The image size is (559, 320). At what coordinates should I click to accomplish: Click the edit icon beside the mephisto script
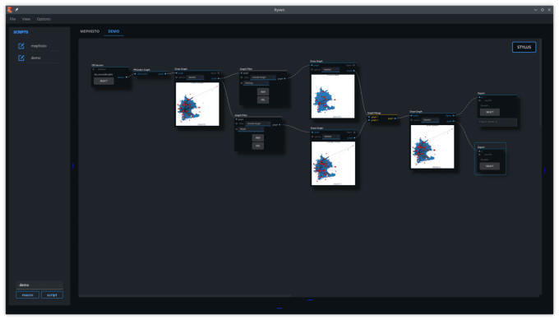click(21, 46)
